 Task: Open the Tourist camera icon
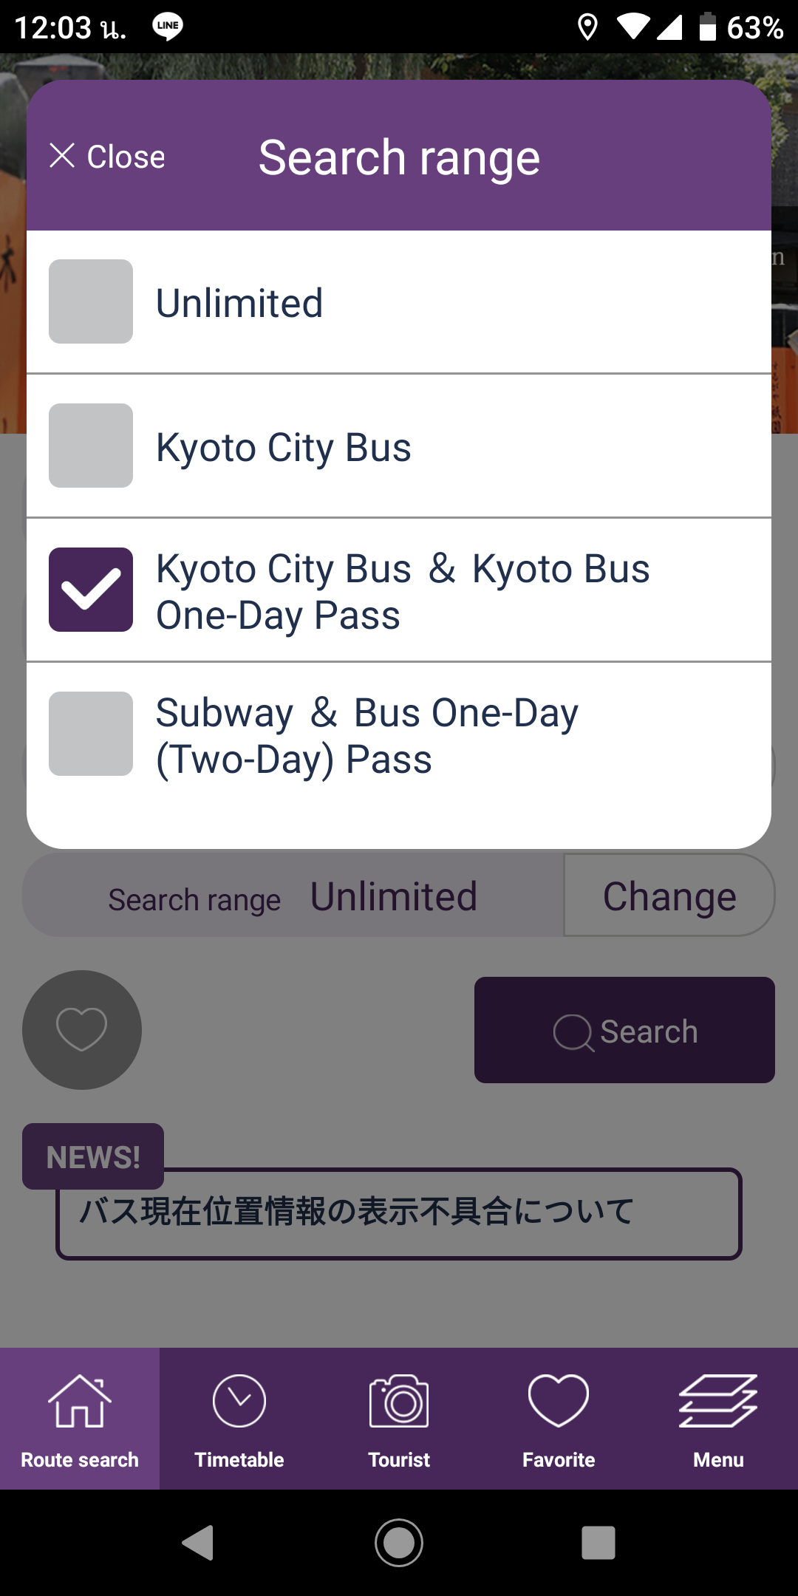click(x=399, y=1401)
